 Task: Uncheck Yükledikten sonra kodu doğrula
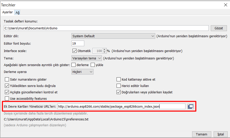click(7, 86)
